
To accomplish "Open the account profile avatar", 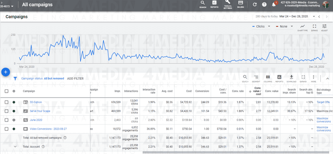I will tap(325, 4).
